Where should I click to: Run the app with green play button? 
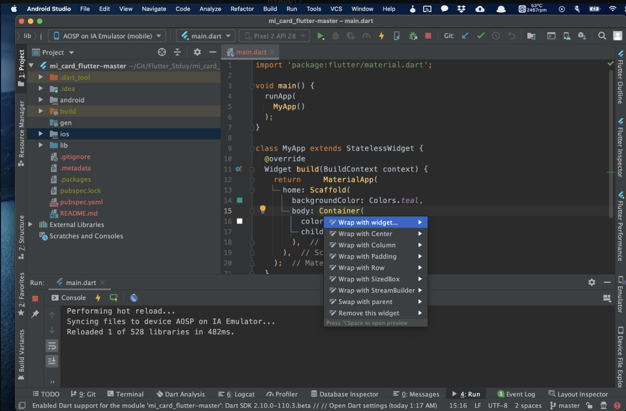pyautogui.click(x=320, y=36)
